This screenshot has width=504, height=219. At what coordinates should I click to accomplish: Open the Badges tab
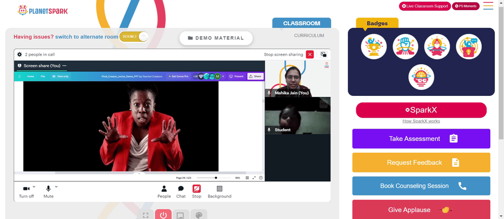pyautogui.click(x=377, y=24)
